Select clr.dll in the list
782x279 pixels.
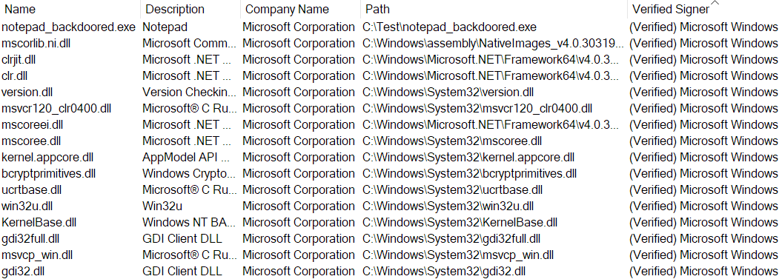pyautogui.click(x=391, y=75)
